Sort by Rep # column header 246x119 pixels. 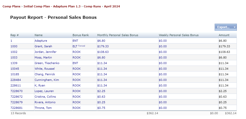(x=15, y=35)
